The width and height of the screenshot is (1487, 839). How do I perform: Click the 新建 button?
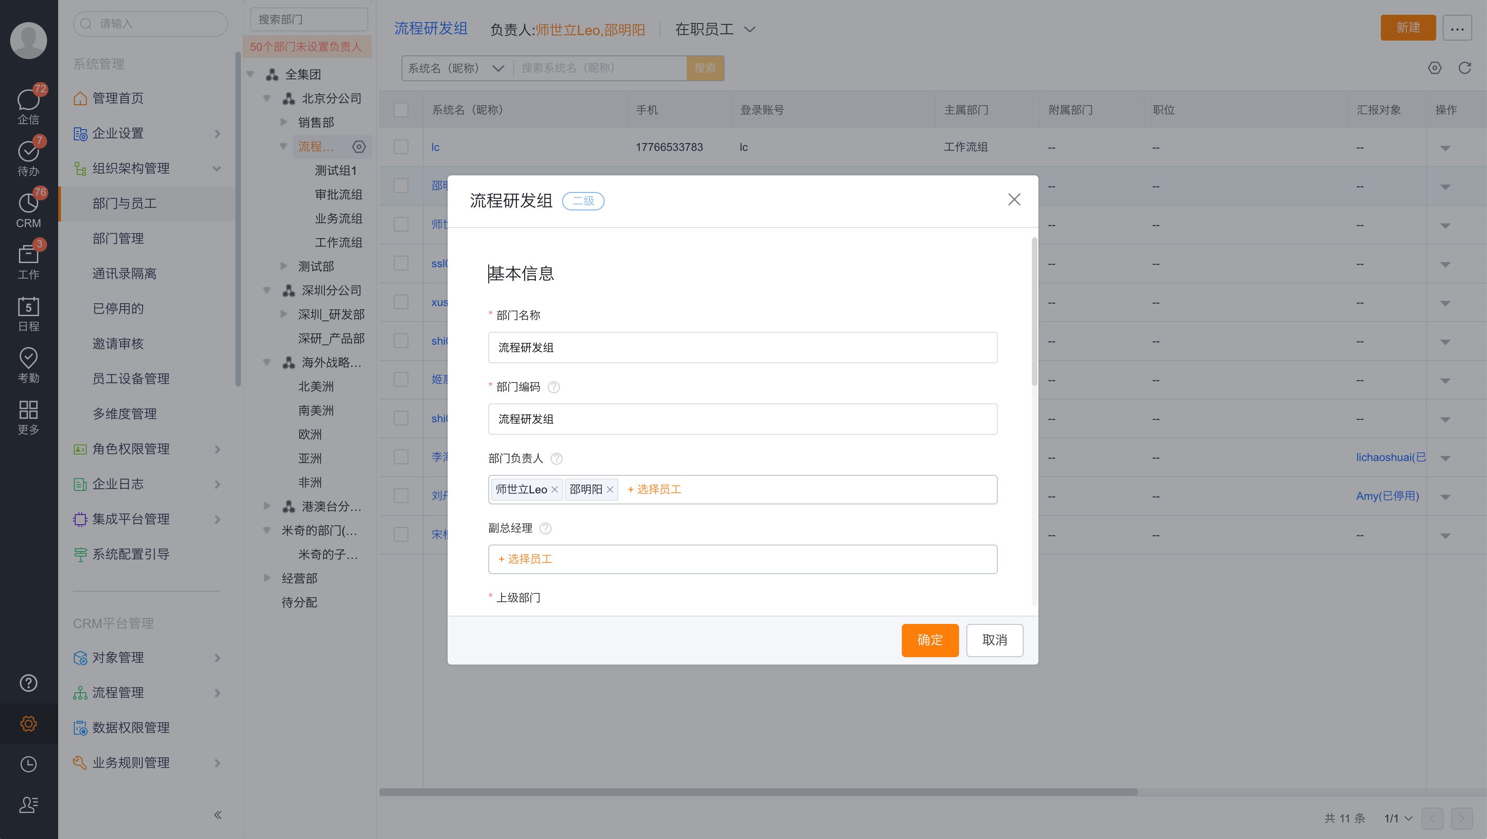pos(1408,27)
